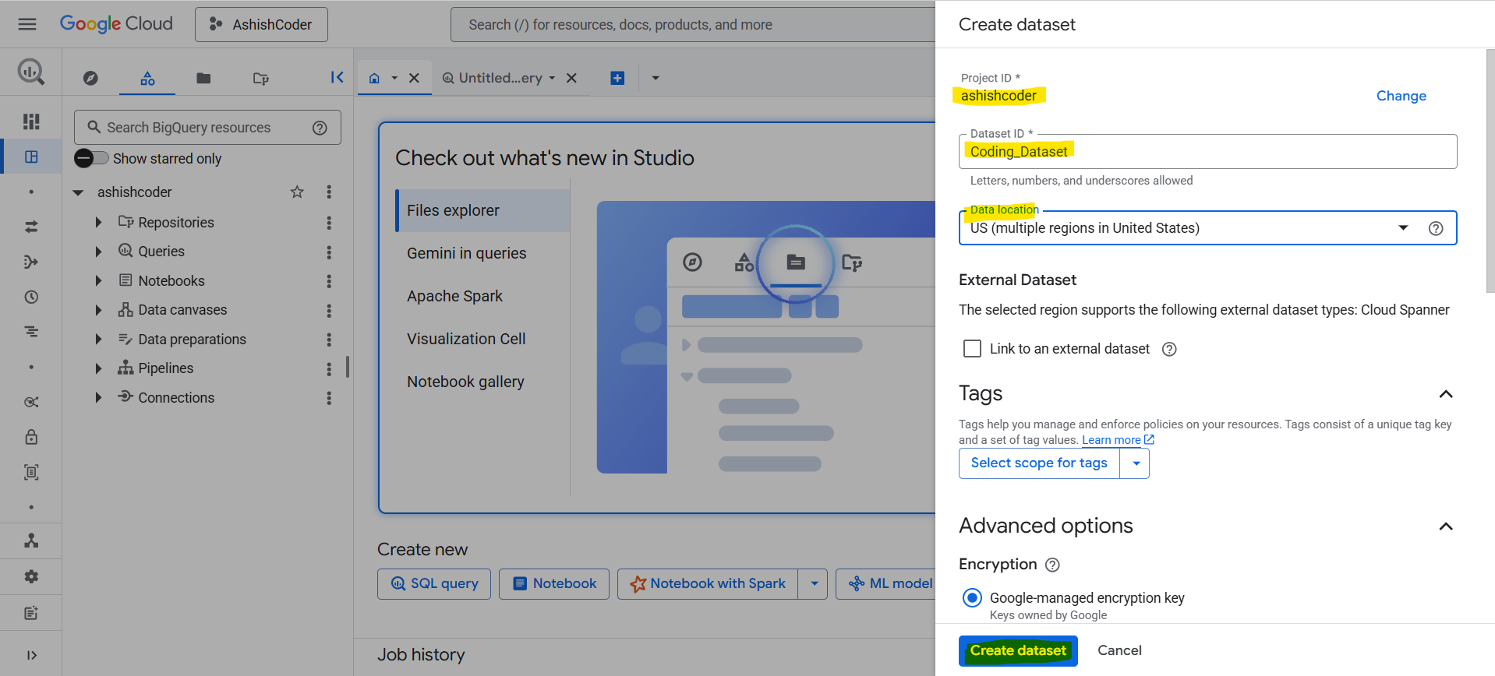
Task: Open the AshishCoder project picker
Action: click(261, 25)
